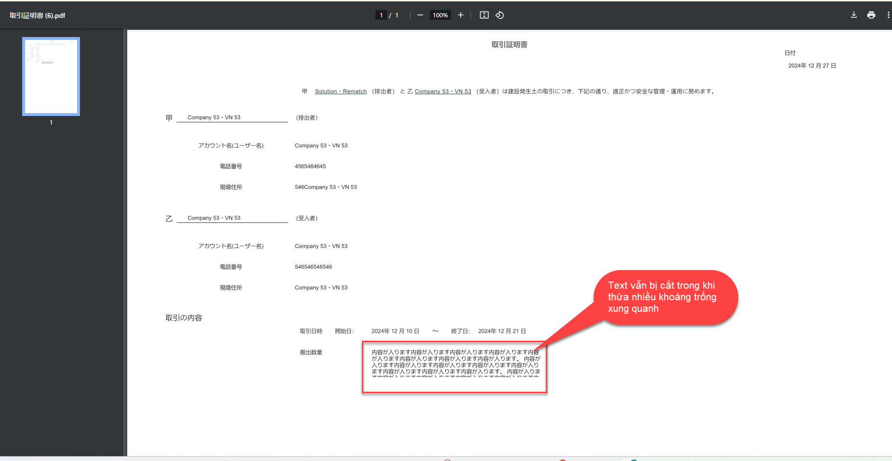Click the date 2024年 12 月 27 日
This screenshot has height=461, width=892.
pos(812,66)
